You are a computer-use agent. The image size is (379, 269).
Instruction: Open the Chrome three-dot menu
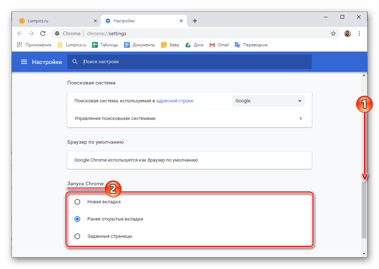pos(360,33)
